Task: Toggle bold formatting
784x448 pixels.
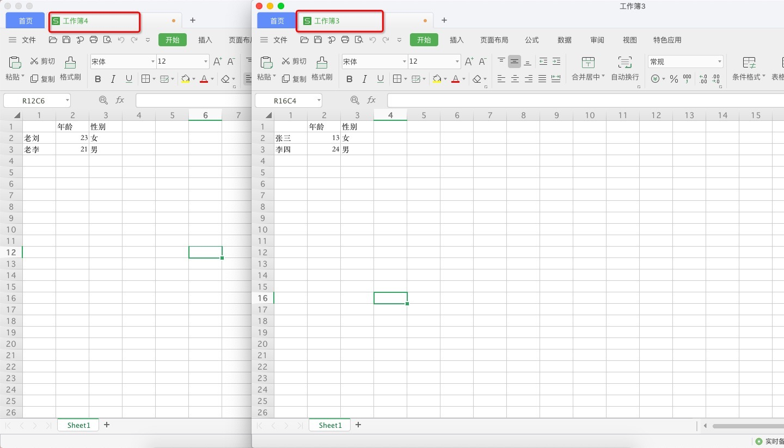Action: point(349,78)
